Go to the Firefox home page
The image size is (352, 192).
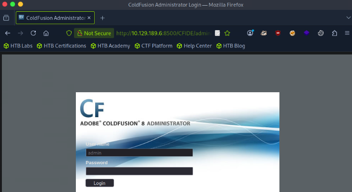point(46,33)
